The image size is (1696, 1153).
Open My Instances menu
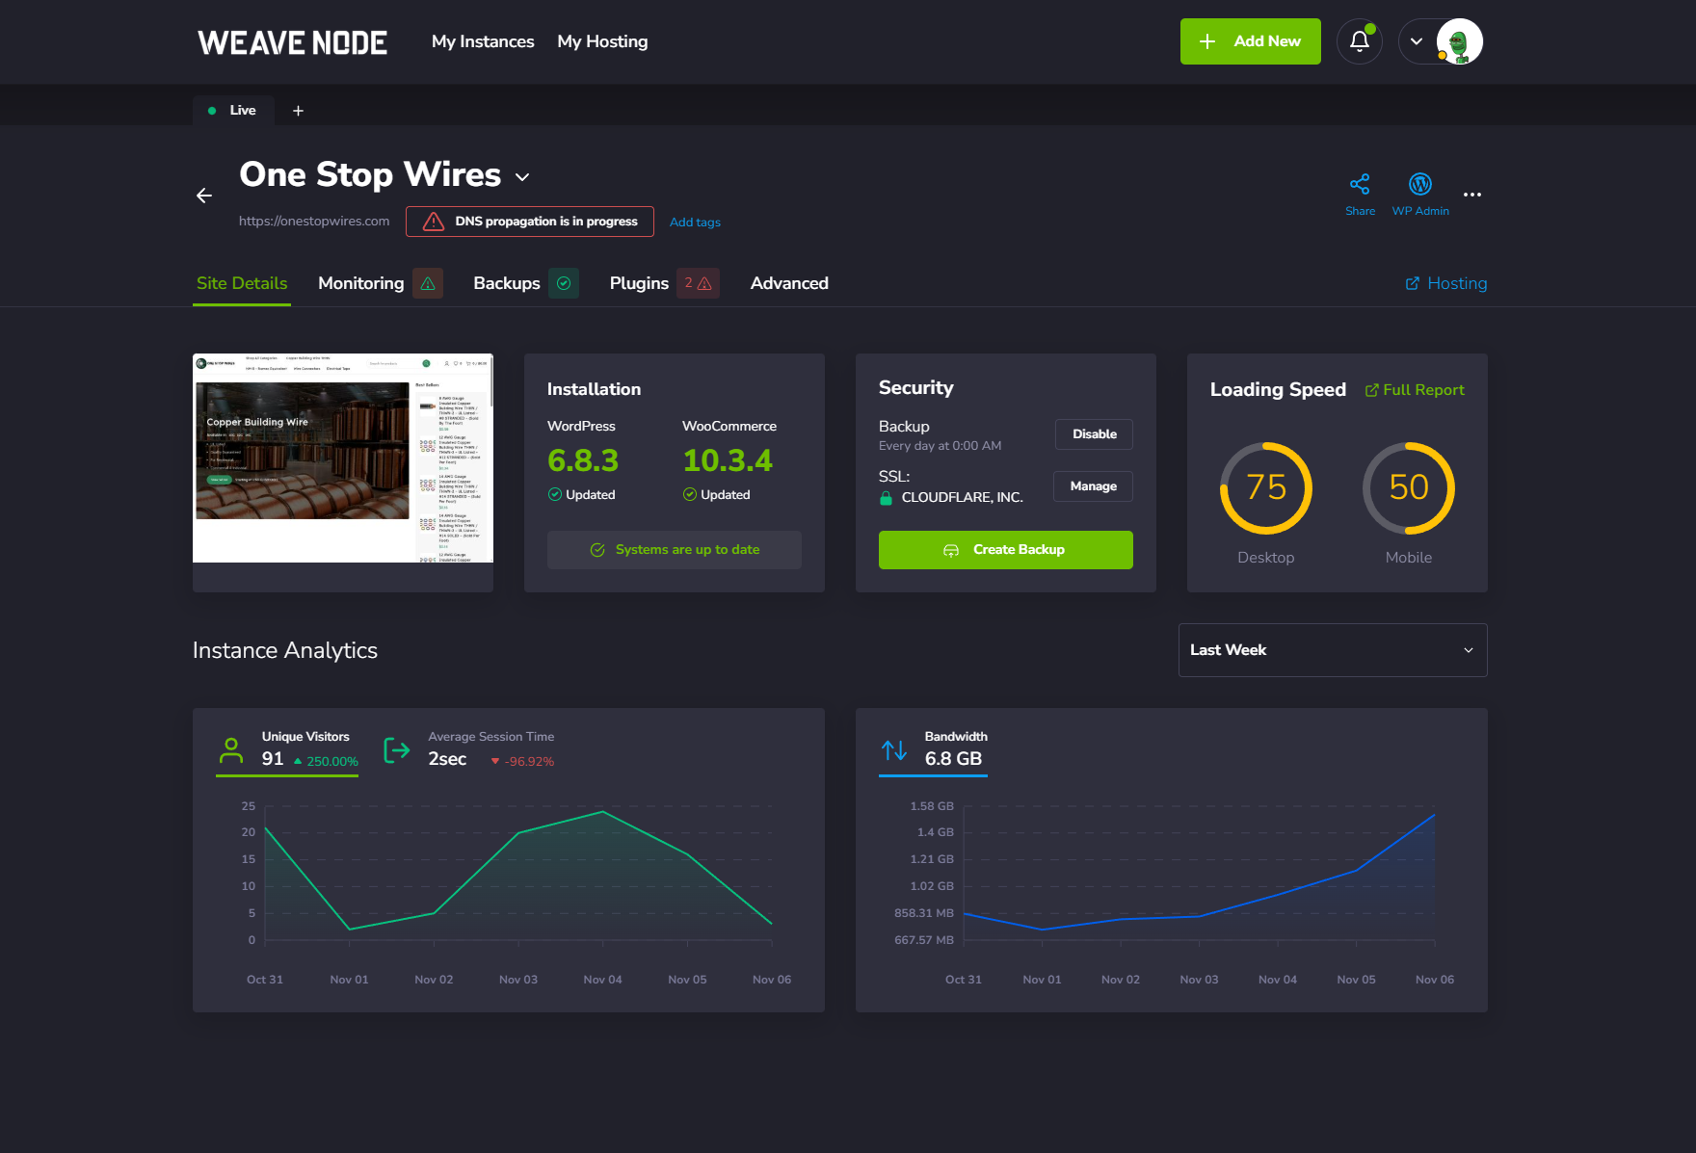483,41
